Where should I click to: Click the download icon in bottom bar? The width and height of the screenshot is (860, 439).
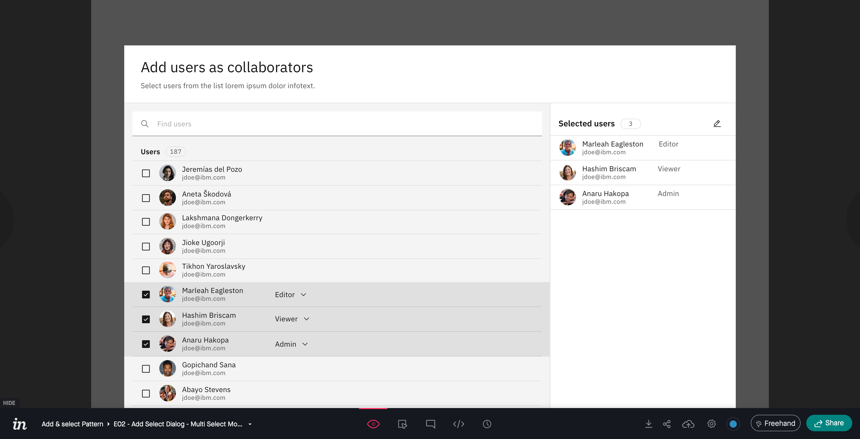[x=648, y=424]
